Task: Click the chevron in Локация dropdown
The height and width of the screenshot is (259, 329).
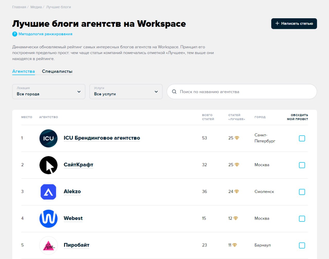Action: 79,92
